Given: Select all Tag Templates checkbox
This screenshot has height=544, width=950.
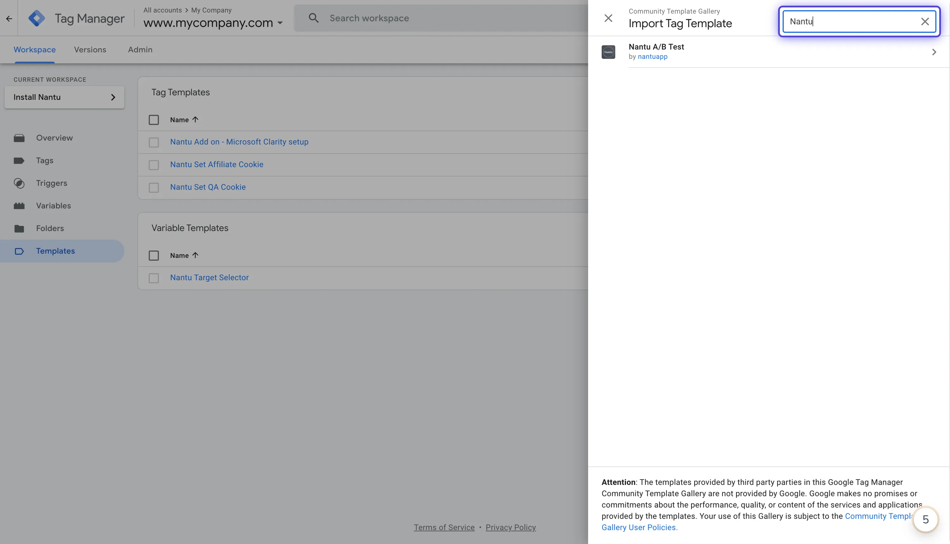Looking at the screenshot, I should (154, 120).
